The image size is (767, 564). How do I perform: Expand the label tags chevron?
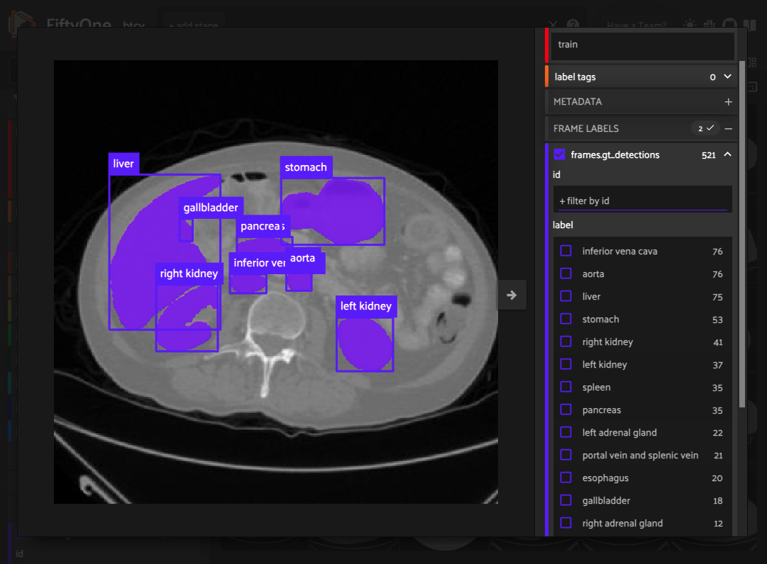click(x=727, y=77)
